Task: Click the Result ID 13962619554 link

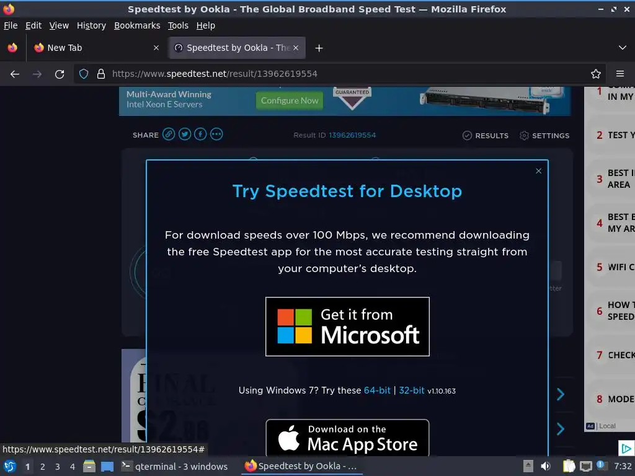Action: pyautogui.click(x=352, y=135)
